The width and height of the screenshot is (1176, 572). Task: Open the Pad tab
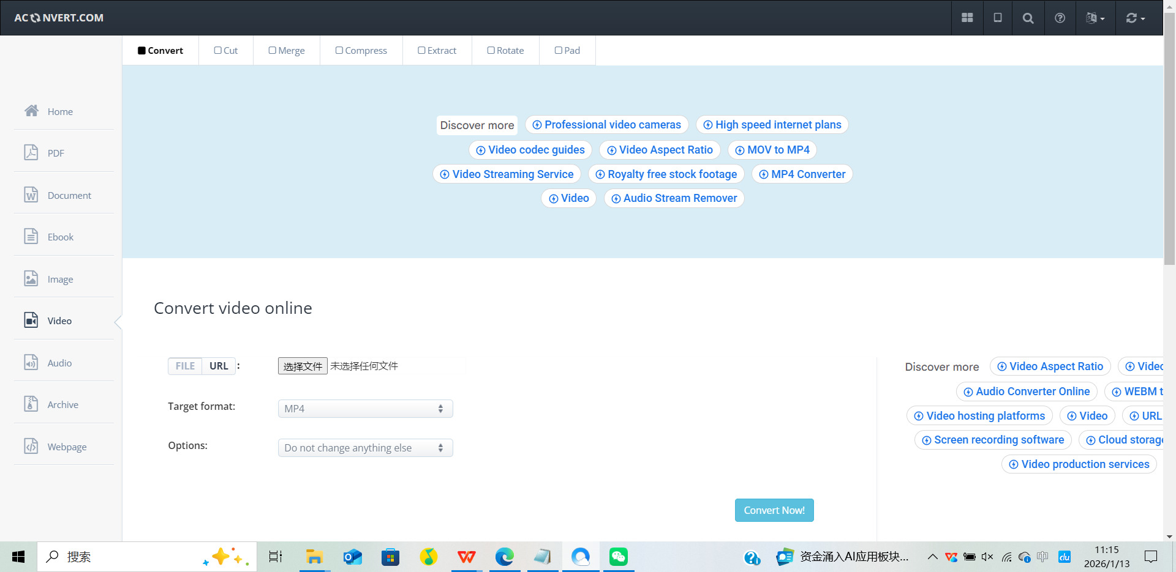[567, 50]
